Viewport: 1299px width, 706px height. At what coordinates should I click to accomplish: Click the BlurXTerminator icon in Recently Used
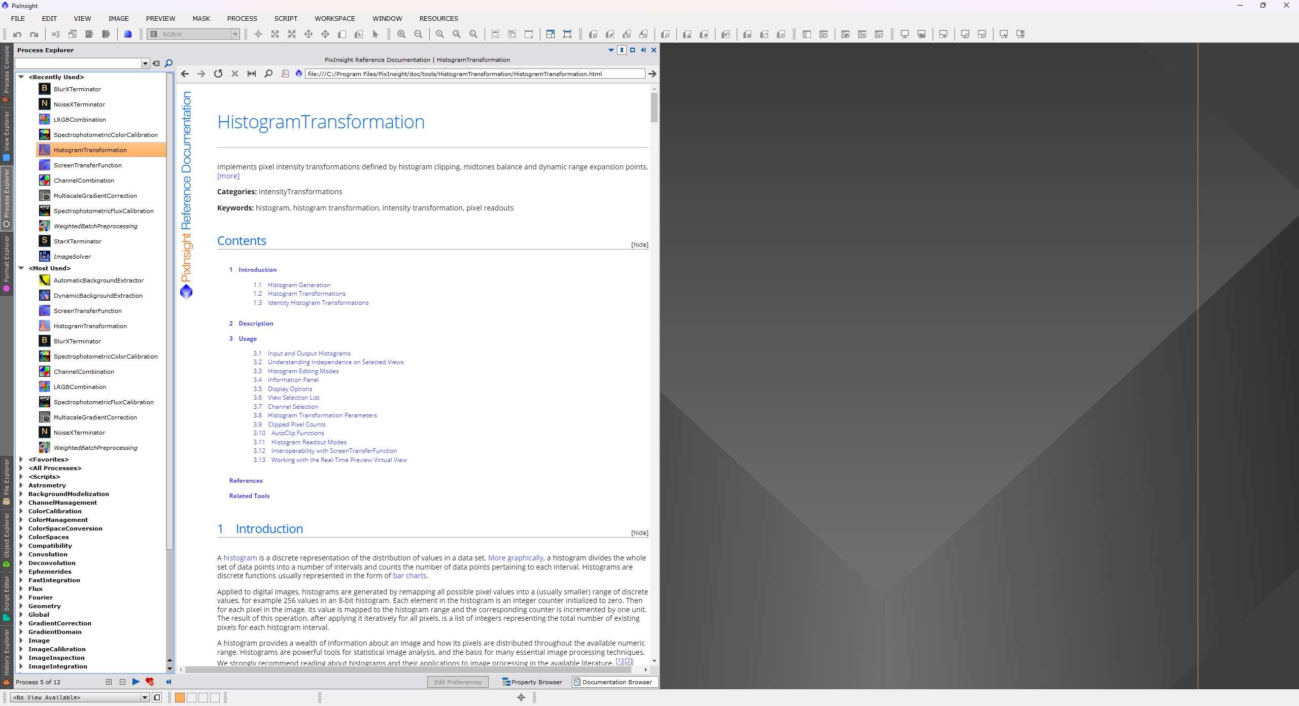[45, 89]
